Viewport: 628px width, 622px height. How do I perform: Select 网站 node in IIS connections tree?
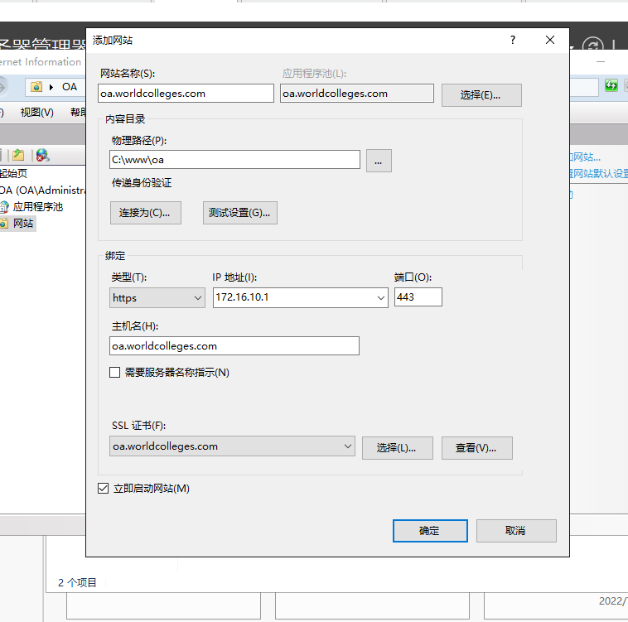[x=23, y=224]
